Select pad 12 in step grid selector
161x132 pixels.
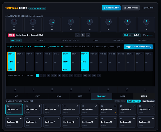click(x=80, y=75)
